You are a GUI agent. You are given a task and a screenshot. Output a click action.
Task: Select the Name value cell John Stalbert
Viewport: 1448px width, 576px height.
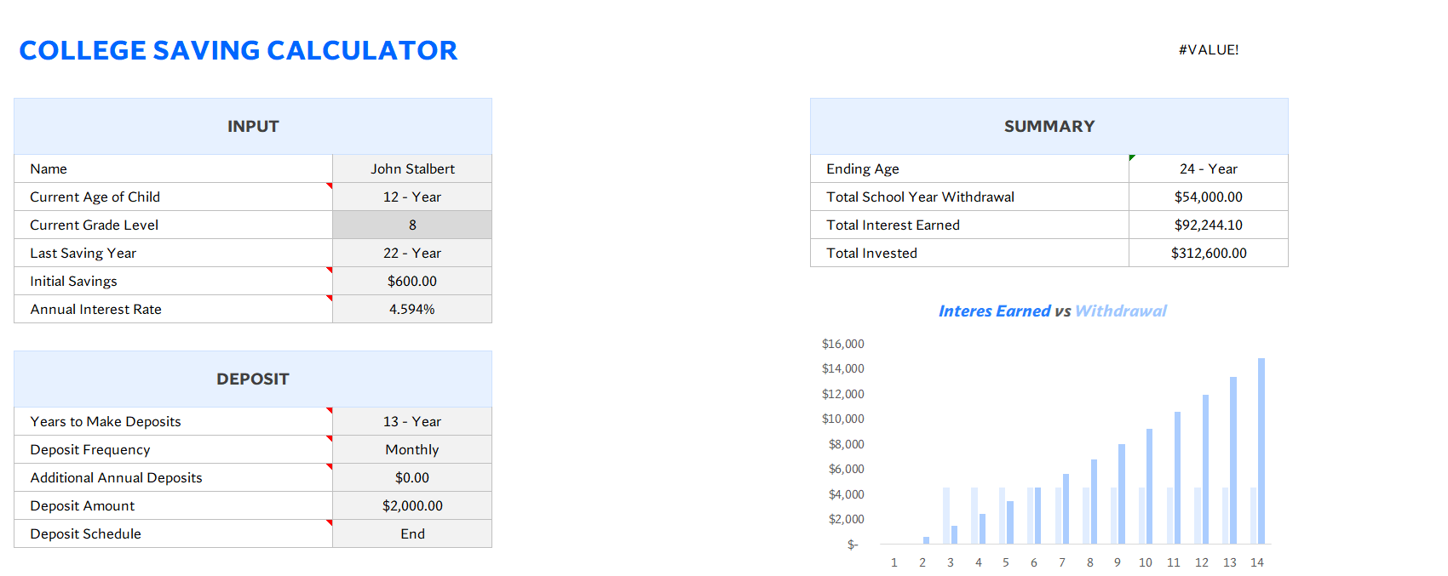[x=412, y=168]
